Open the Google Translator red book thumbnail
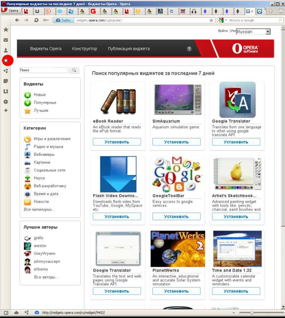This screenshot has width=285, height=318. (x=237, y=100)
